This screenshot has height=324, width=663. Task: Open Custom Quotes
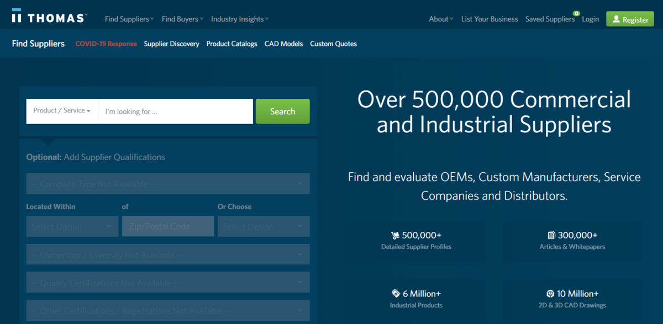[334, 44]
